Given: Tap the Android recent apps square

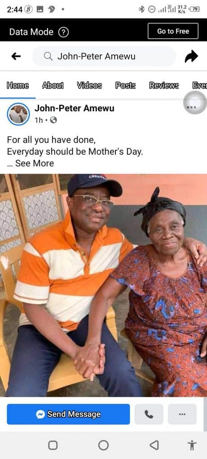Looking at the screenshot, I should (53, 445).
